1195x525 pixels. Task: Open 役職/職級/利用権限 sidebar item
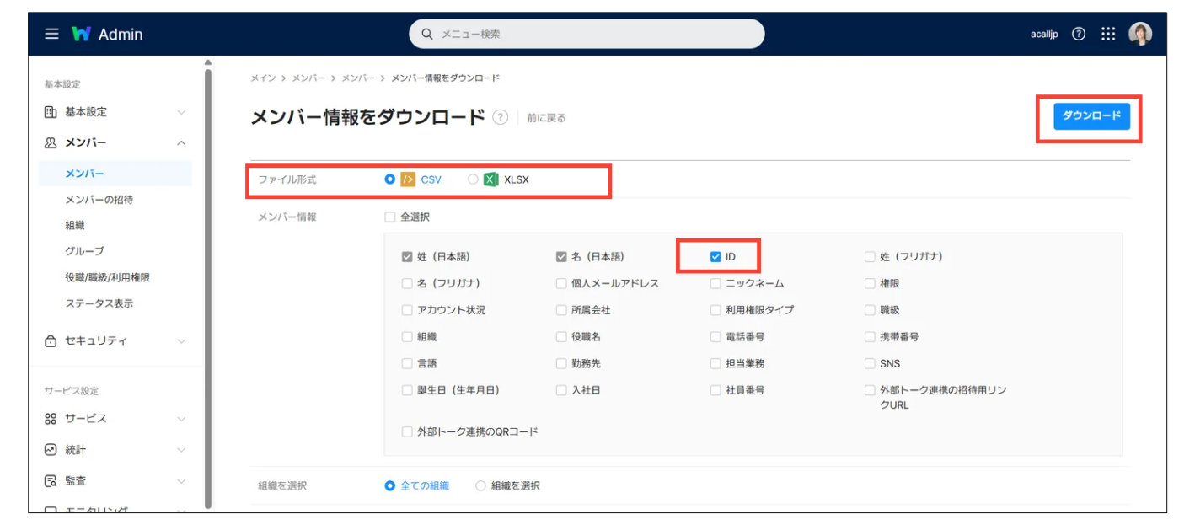tap(107, 277)
